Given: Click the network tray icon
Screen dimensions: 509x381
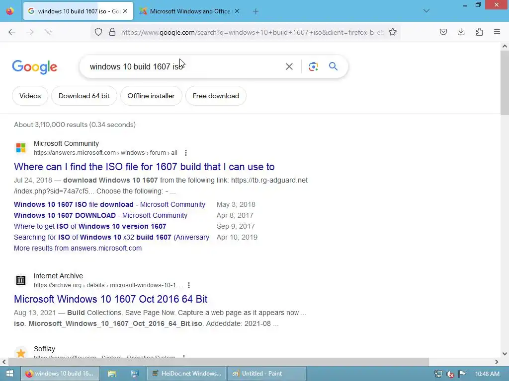Looking at the screenshot, I should tap(438, 374).
